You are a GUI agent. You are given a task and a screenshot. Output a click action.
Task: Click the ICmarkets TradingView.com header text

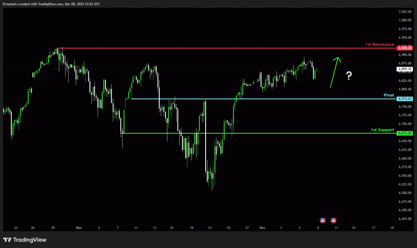[x=51, y=4]
